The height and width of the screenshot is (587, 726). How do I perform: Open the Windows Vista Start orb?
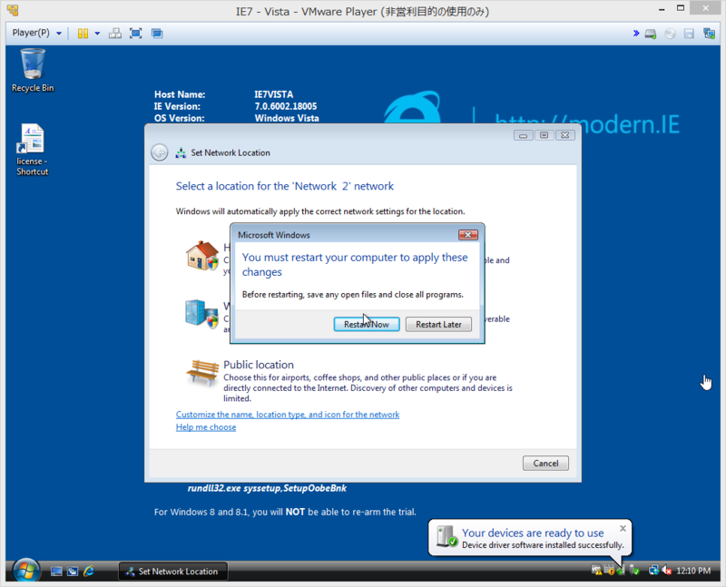26,571
